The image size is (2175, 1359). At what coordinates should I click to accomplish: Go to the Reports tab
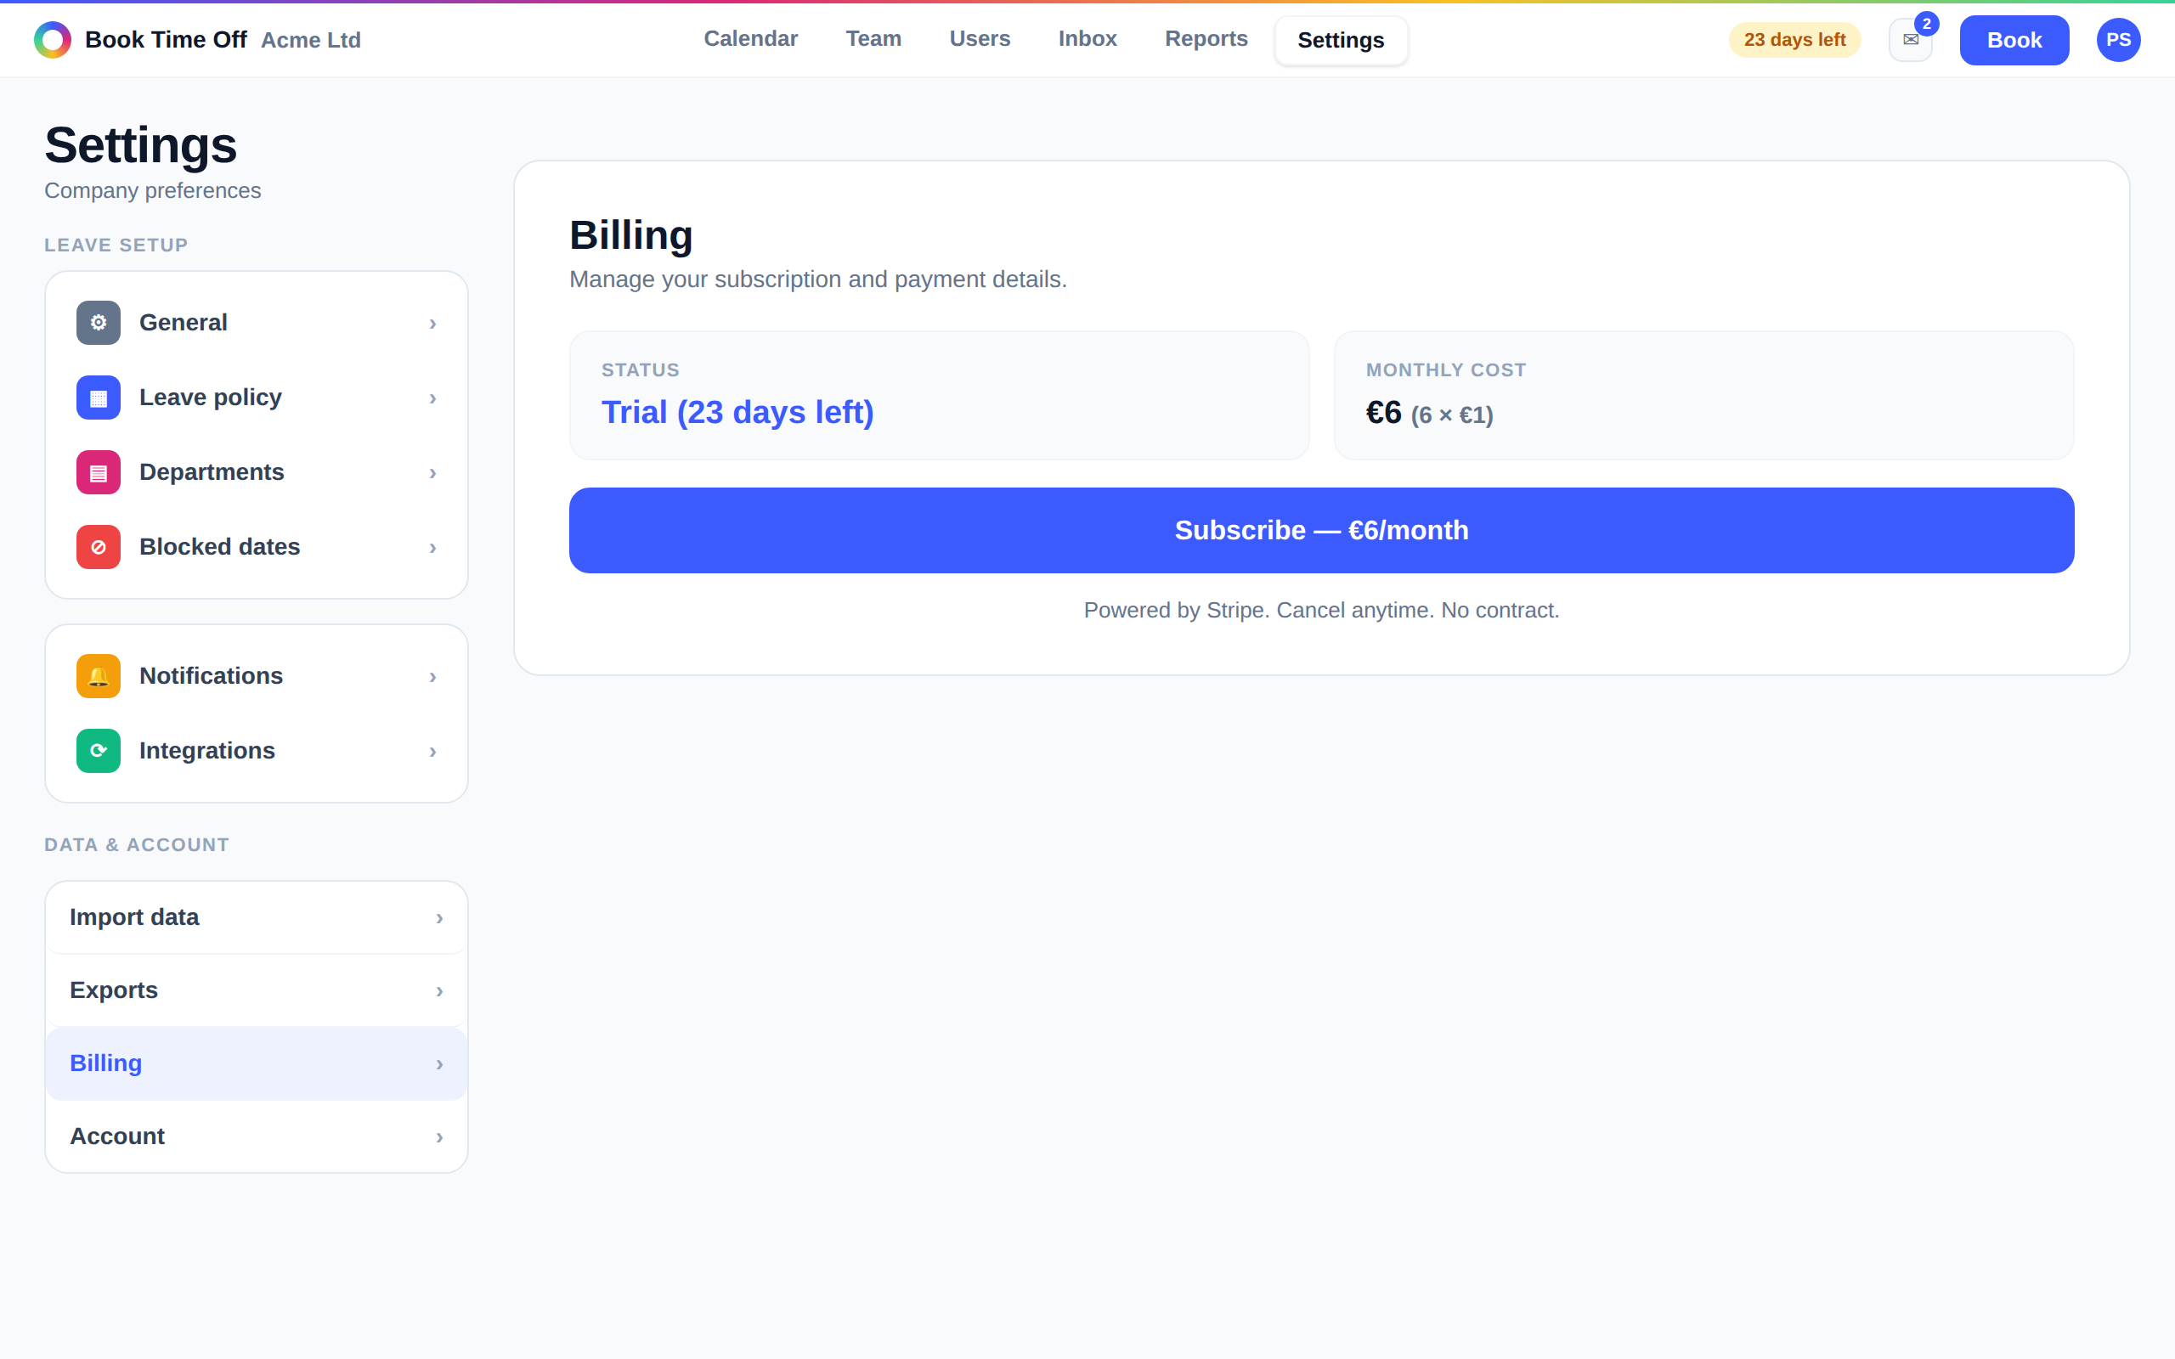pos(1206,39)
